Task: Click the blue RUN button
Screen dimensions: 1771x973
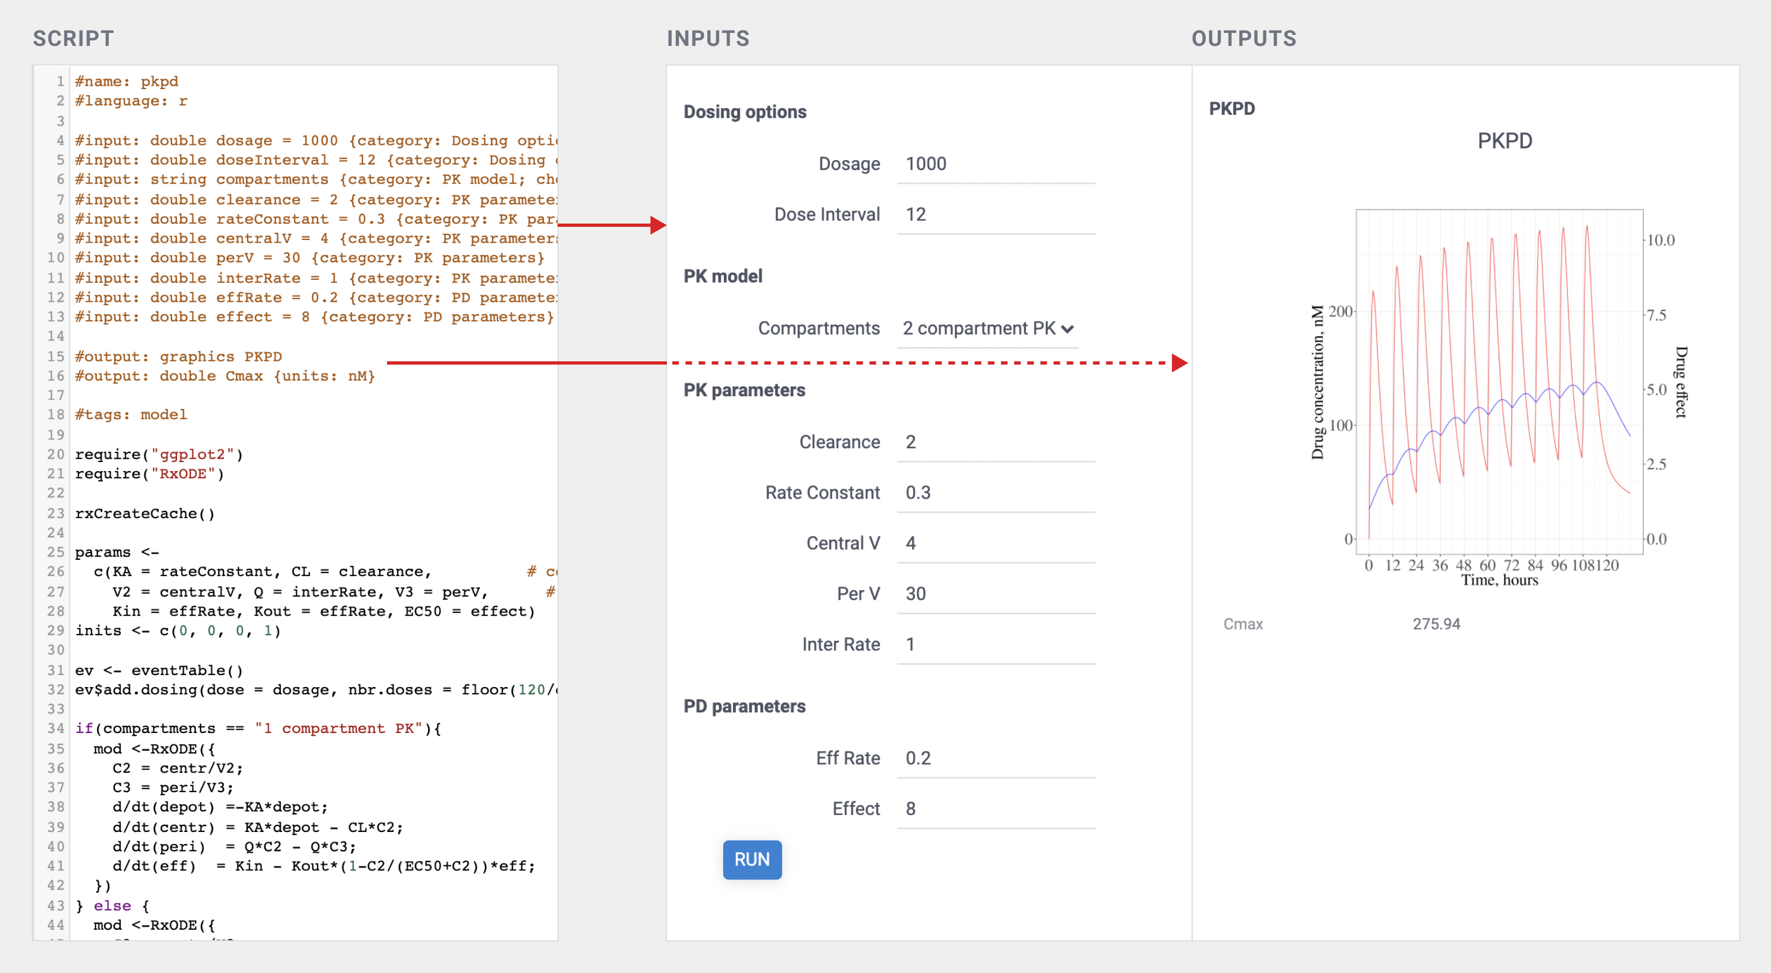Action: tap(752, 859)
